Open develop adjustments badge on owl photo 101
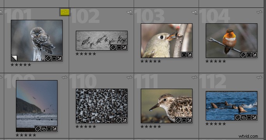 pyautogui.click(x=59, y=58)
